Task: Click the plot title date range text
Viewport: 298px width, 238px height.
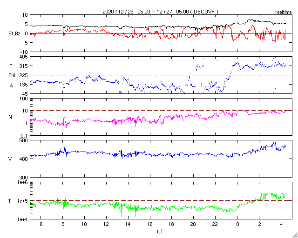Action: (x=160, y=12)
